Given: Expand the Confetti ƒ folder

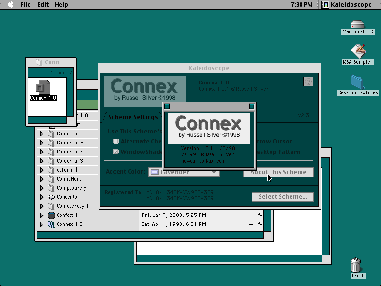Looking at the screenshot, I should click(x=42, y=215).
